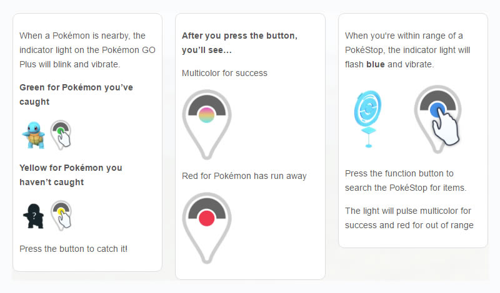Click the blue PokéStop icon
500x293 pixels.
[368, 117]
